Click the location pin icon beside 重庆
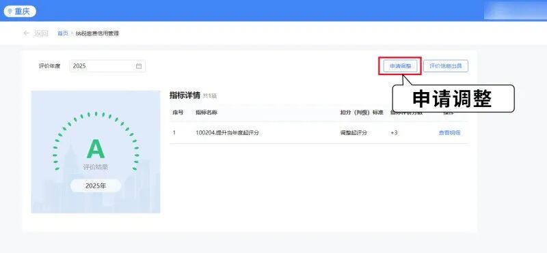Screen dimensions: 547x253 click(x=10, y=11)
